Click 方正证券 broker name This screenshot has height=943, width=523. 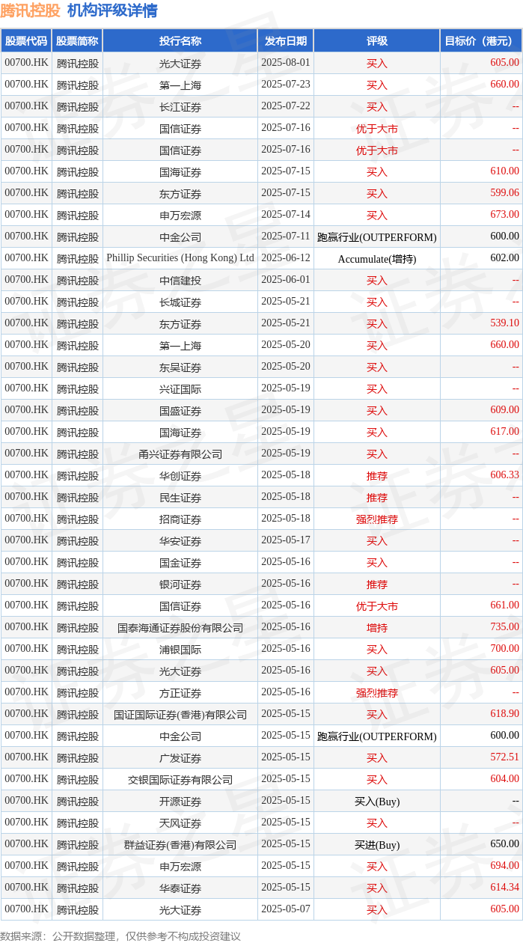point(180,693)
